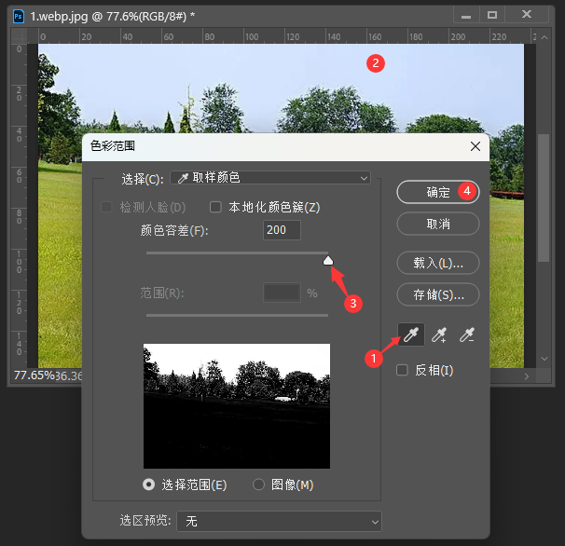This screenshot has height=546, width=565.
Task: Open the 选择(C) 取样颜色 dropdown
Action: click(x=270, y=178)
